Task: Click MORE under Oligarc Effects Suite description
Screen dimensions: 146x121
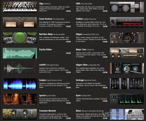Action: (x=105, y=42)
